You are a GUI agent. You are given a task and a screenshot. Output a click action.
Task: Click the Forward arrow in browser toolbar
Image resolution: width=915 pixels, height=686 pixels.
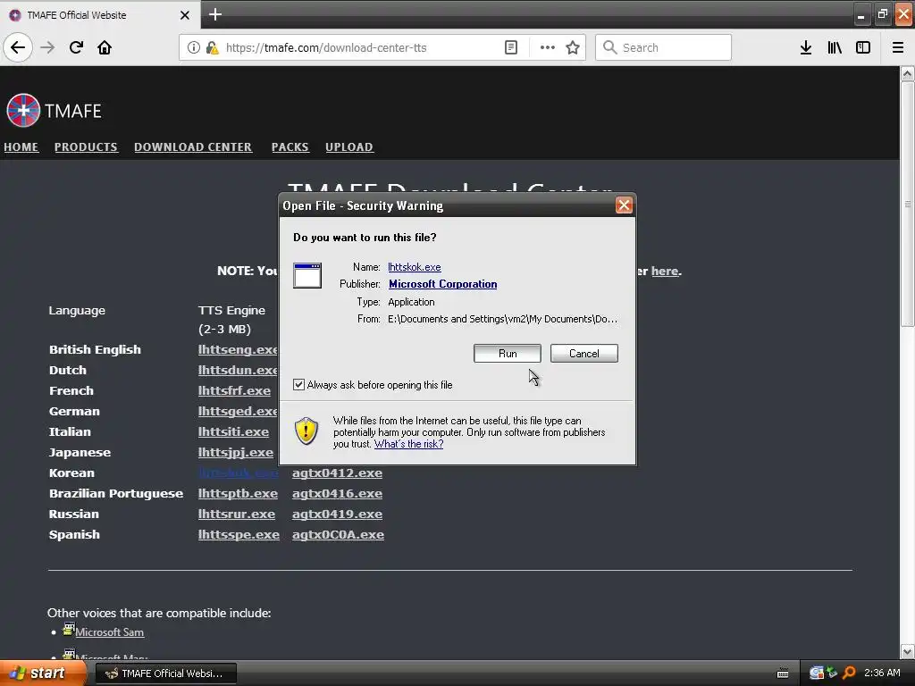(x=48, y=47)
